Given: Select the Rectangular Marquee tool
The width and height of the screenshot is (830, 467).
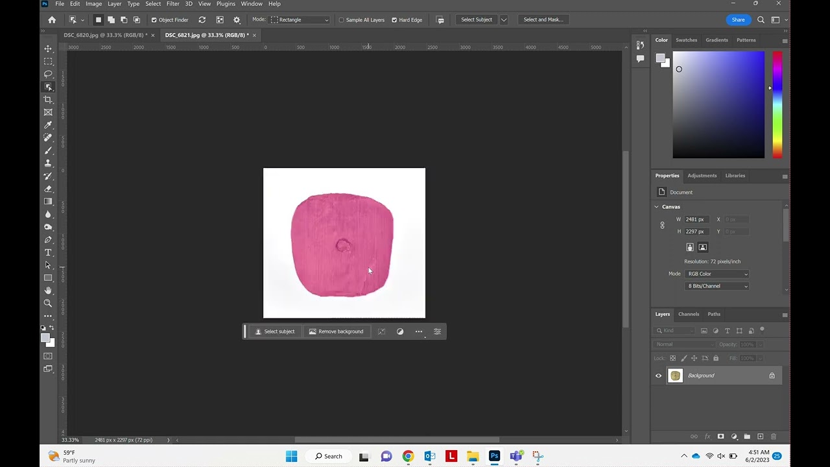Looking at the screenshot, I should coord(48,62).
